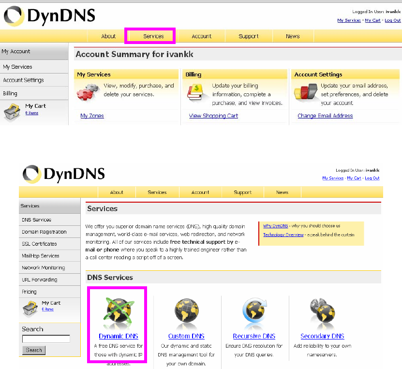The height and width of the screenshot is (369, 402).
Task: Open News in the lower Services page navigation
Action: pyautogui.click(x=283, y=192)
